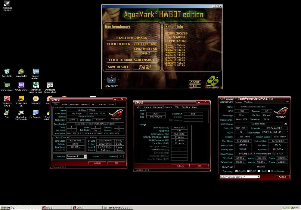Switch to Graphics tab in CPU-Z Memory window
This screenshot has height=210, width=301.
[186, 107]
